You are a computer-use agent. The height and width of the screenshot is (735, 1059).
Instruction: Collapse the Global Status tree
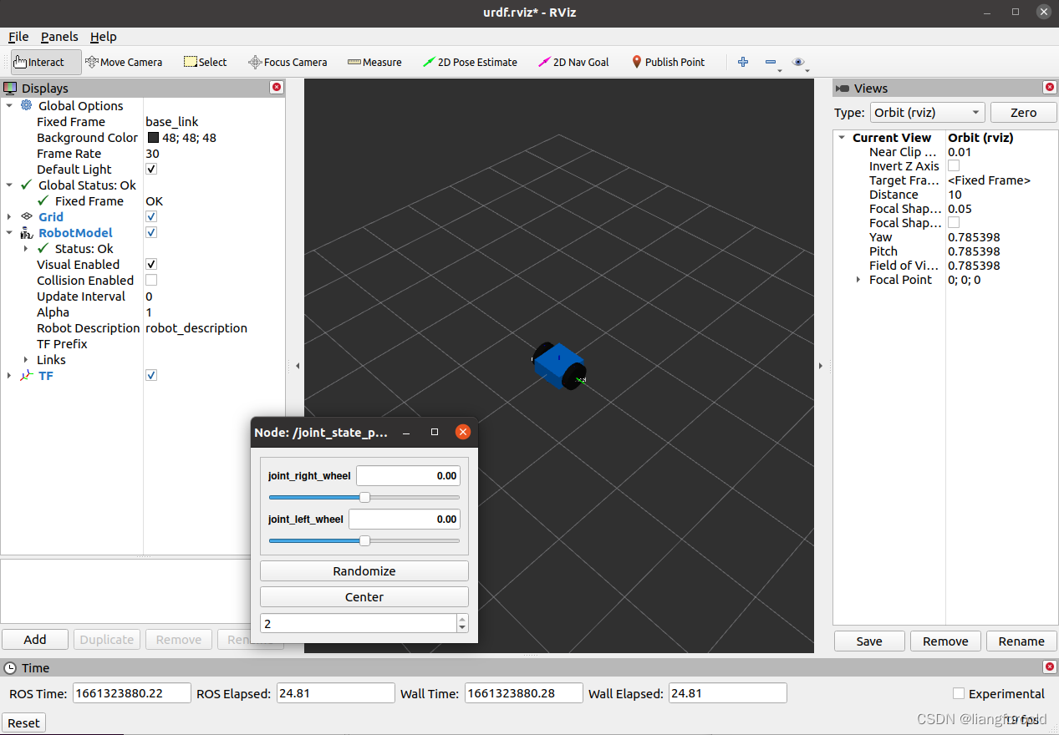point(9,185)
